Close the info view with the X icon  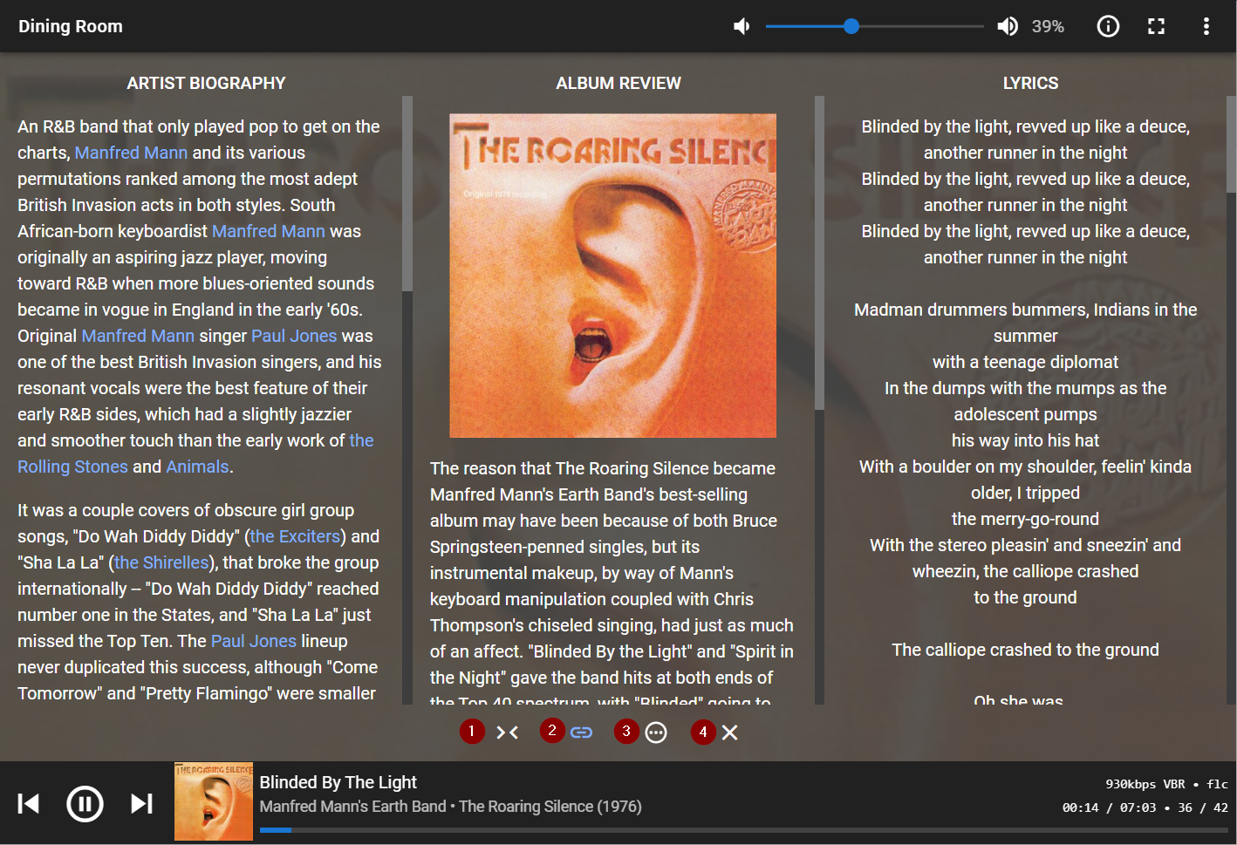(x=730, y=733)
